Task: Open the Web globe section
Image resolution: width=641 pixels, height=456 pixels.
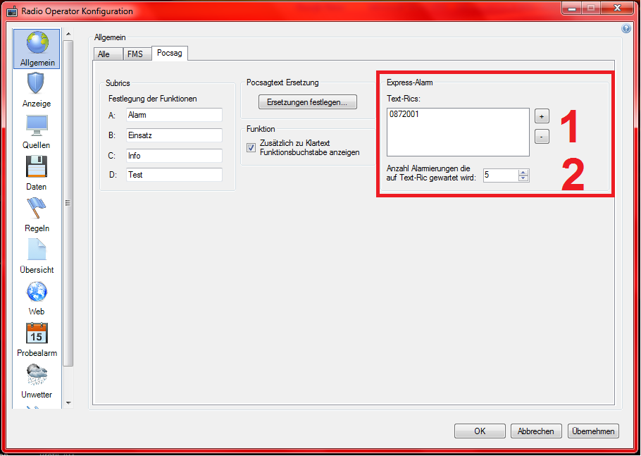Action: [37, 298]
